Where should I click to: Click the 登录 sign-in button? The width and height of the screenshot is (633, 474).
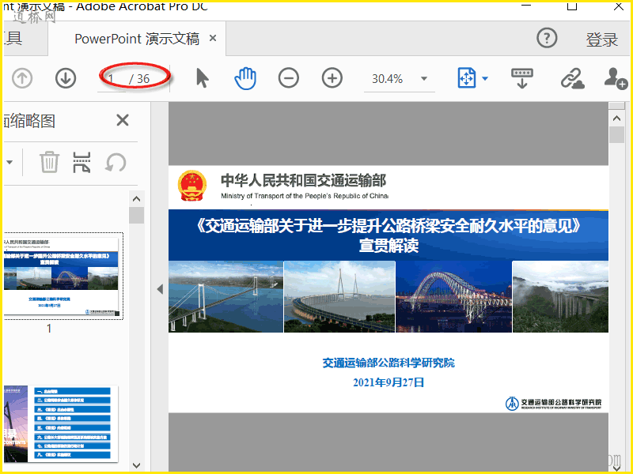(602, 39)
